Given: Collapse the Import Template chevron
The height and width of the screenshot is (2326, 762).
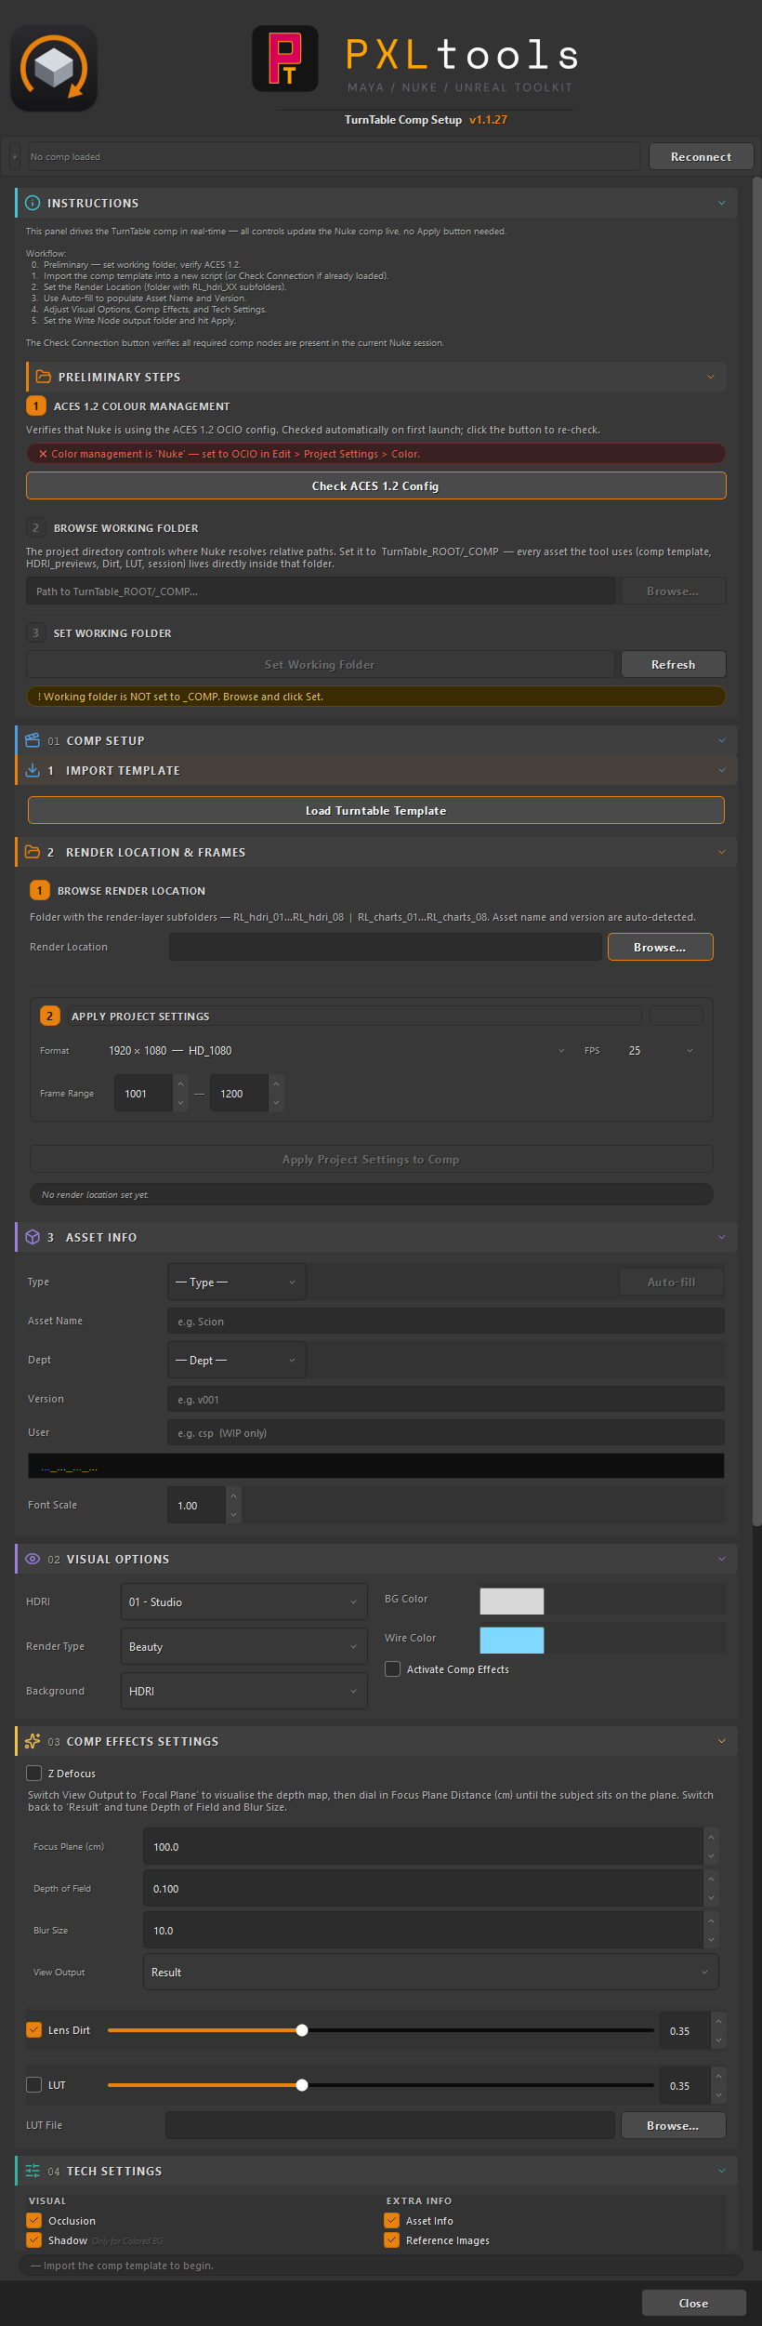Looking at the screenshot, I should [x=722, y=770].
